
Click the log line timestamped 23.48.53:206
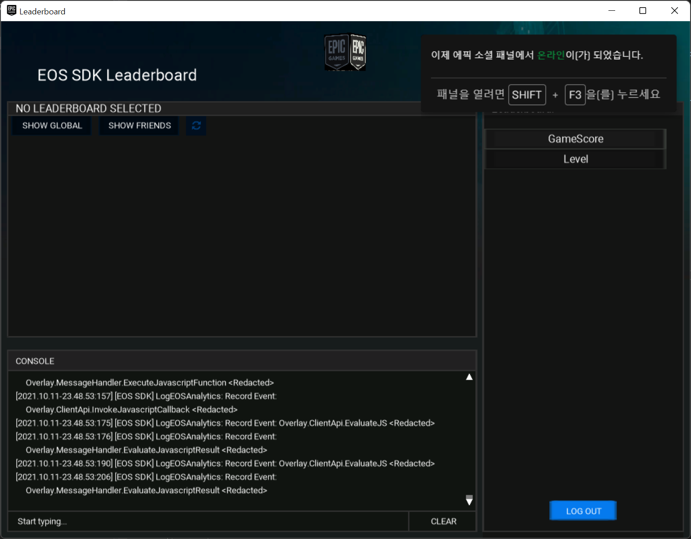[x=146, y=477]
